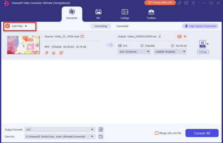Open the Output Format AVI dropdown

click(60, 130)
